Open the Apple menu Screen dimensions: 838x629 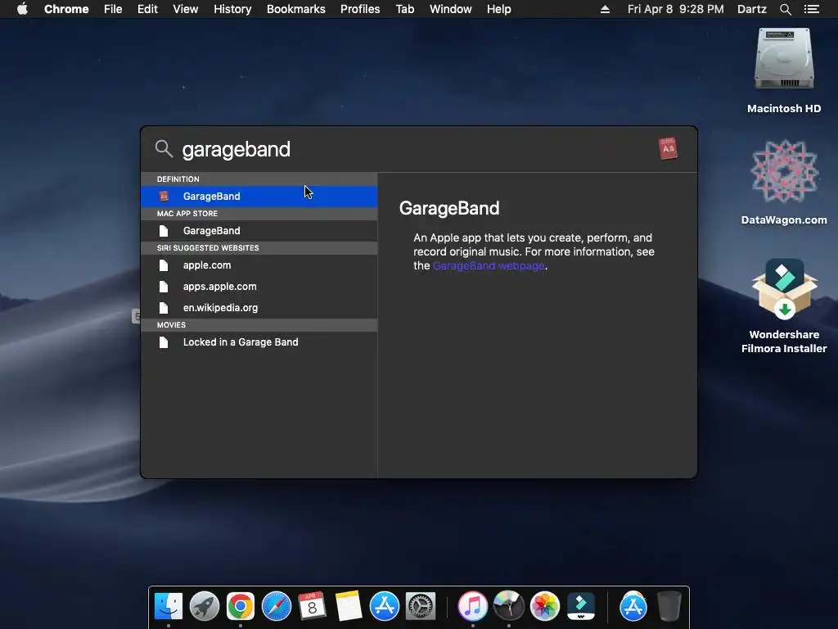22,9
